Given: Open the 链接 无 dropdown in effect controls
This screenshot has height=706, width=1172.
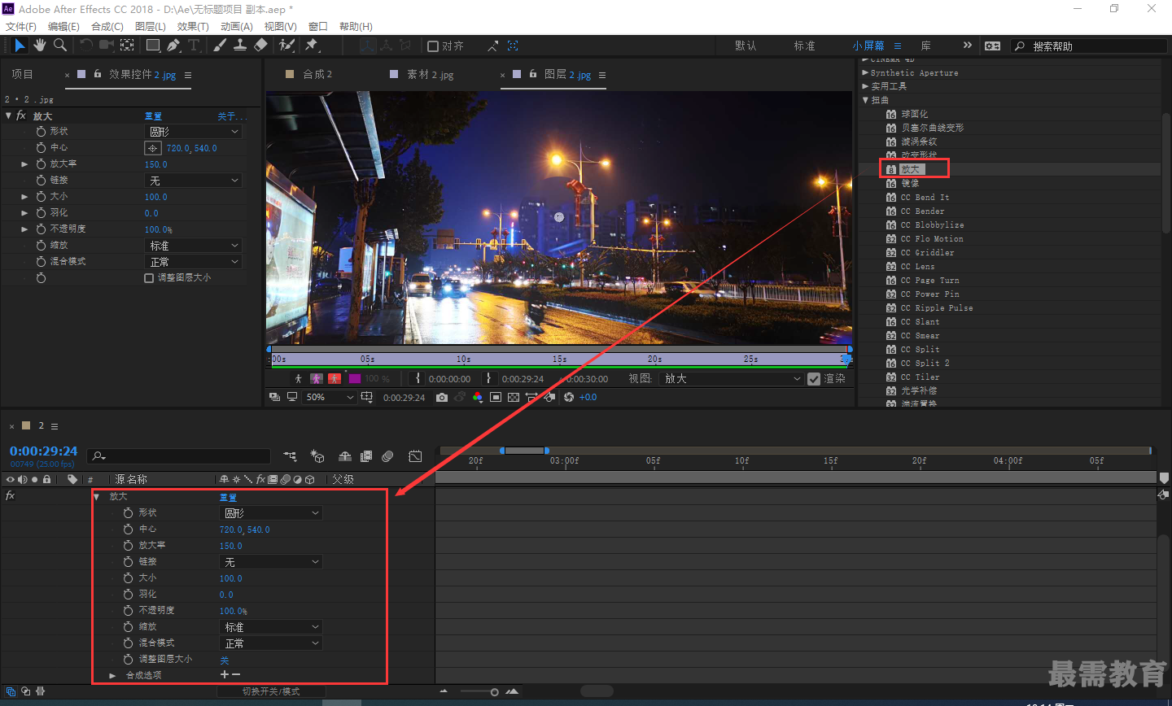Looking at the screenshot, I should pos(194,181).
